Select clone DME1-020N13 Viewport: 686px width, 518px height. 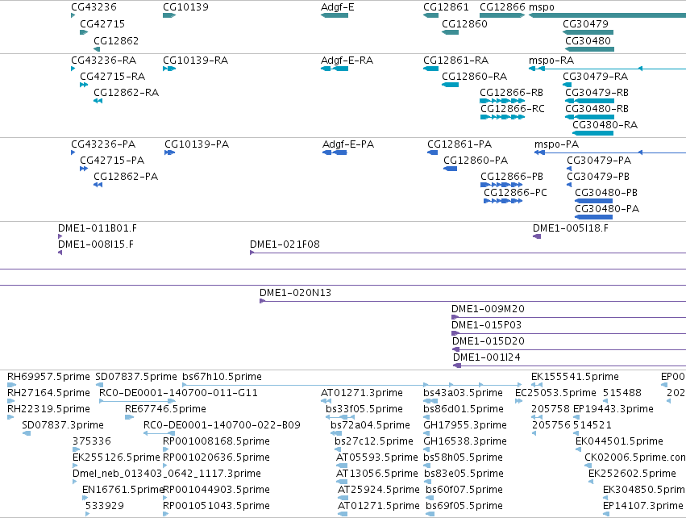pyautogui.click(x=472, y=301)
